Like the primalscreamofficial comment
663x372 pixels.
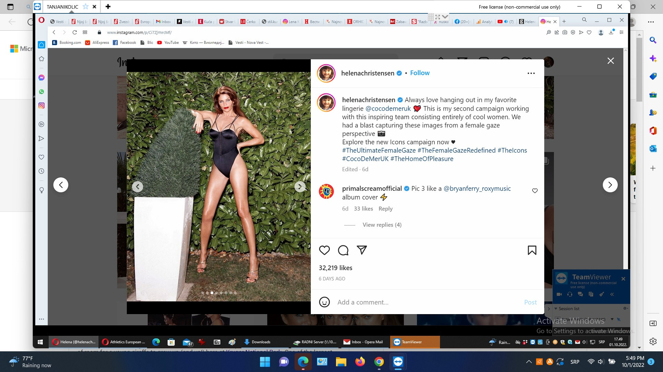(x=535, y=191)
